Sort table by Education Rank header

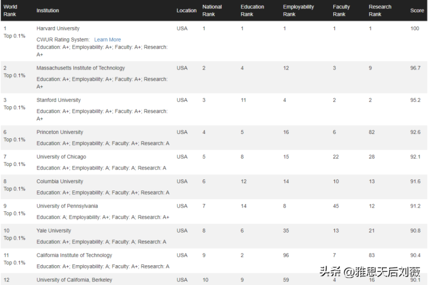click(252, 11)
